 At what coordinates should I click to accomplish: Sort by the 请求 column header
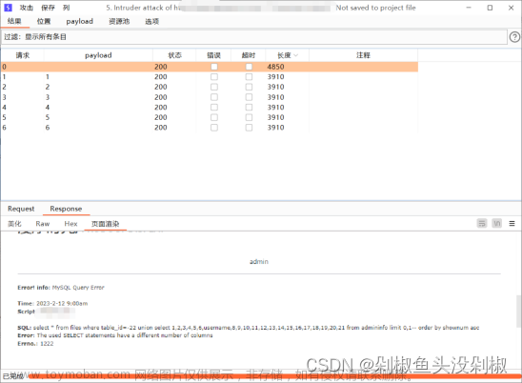[x=22, y=55]
